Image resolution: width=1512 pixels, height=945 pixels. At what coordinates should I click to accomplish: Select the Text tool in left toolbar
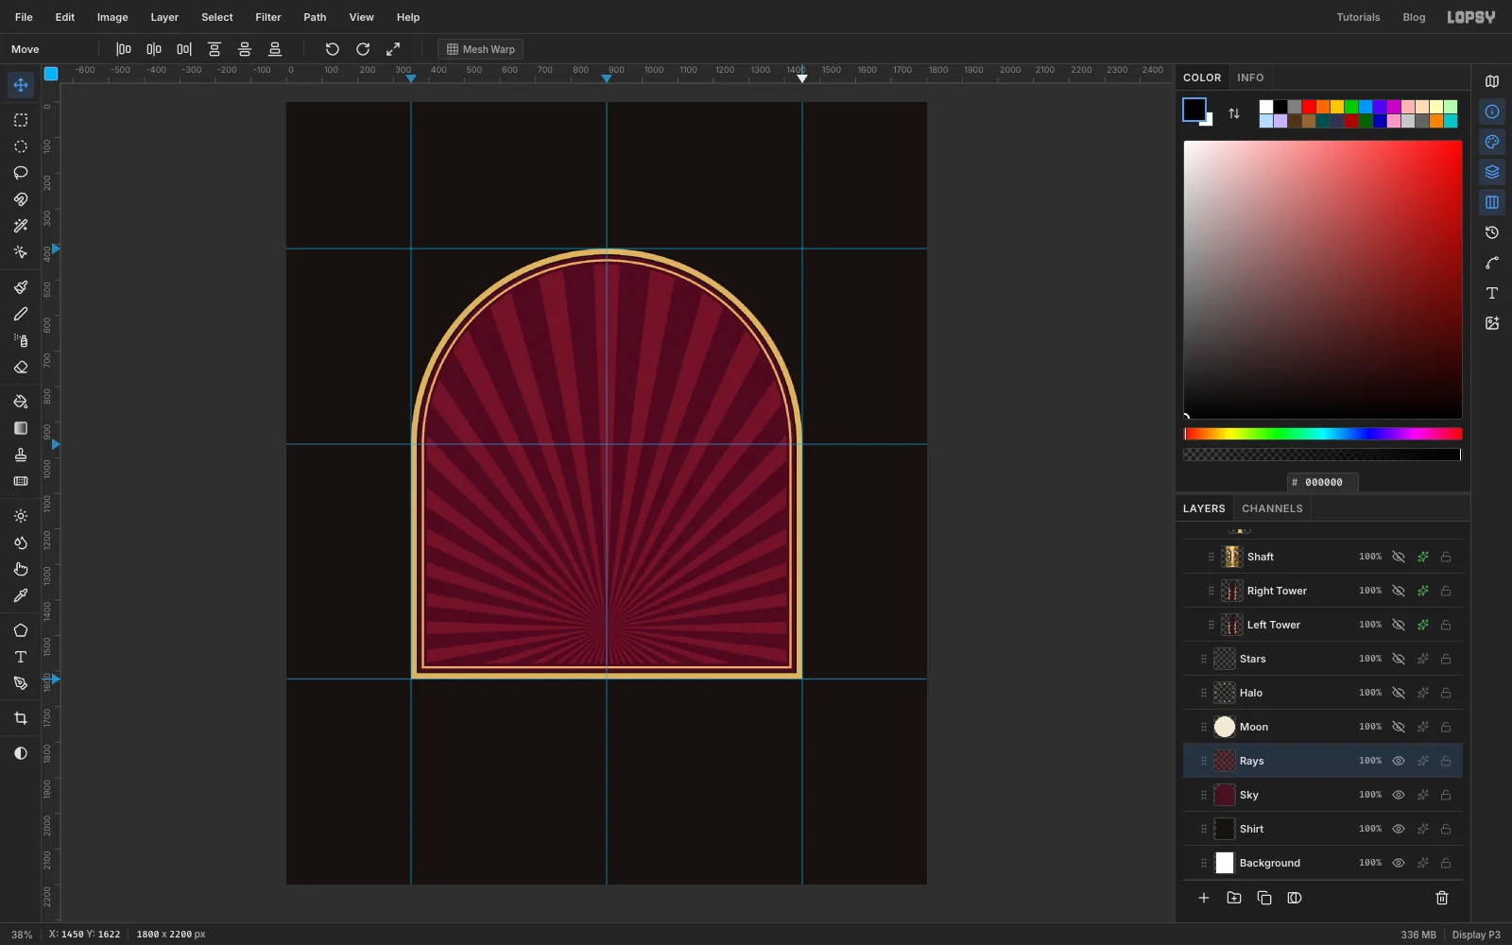pos(21,657)
